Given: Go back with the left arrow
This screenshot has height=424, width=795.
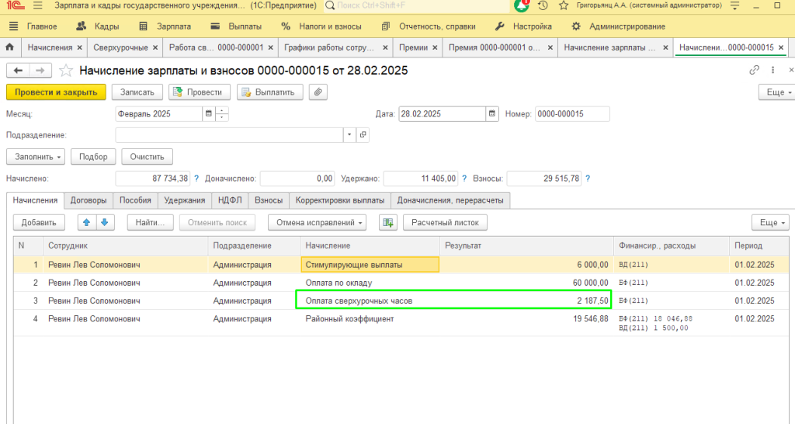Looking at the screenshot, I should (19, 71).
